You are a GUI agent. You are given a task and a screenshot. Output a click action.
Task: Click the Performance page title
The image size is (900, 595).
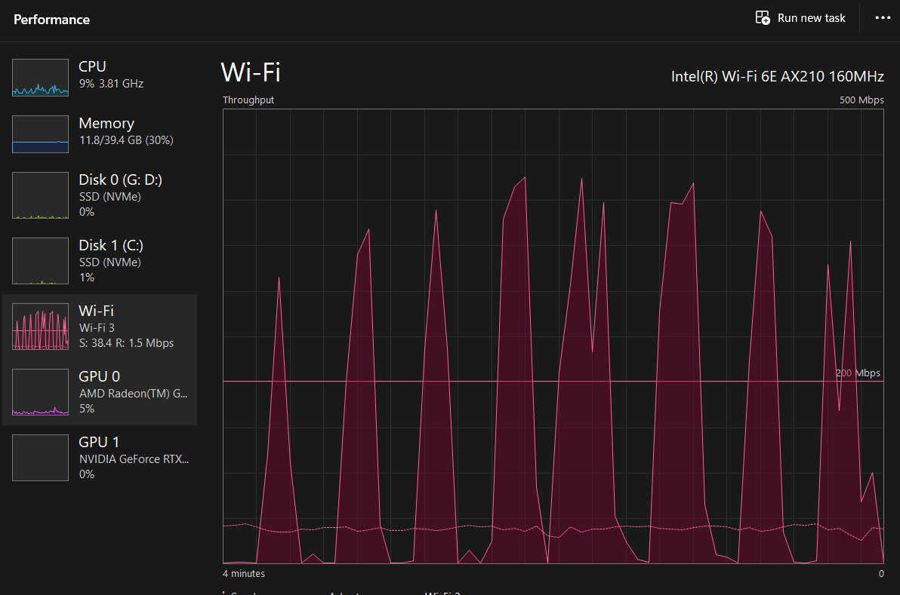click(51, 20)
